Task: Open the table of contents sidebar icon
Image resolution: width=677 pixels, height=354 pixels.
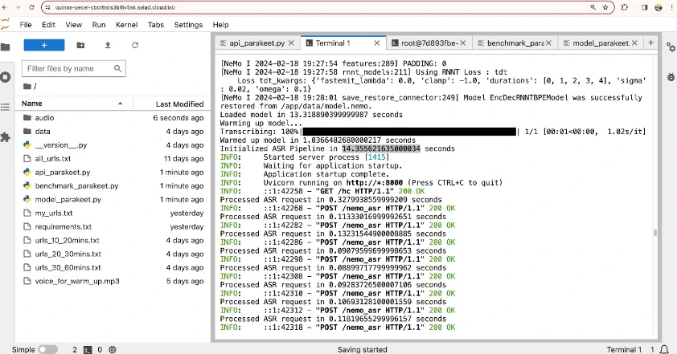Action: [x=5, y=107]
